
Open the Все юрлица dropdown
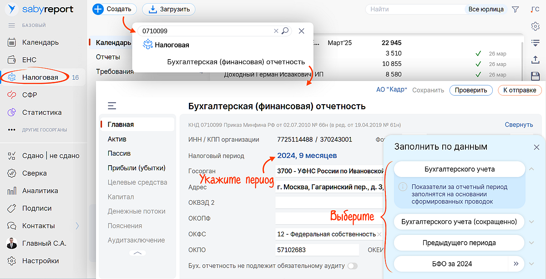click(x=486, y=9)
